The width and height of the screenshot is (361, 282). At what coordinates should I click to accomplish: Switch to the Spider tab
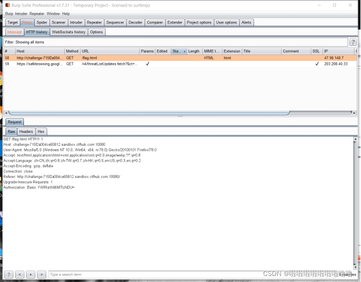42,22
